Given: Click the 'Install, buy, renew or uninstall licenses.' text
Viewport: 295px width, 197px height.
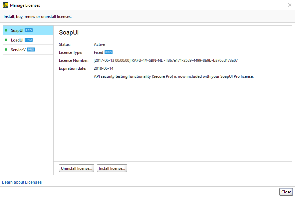Looking at the screenshot, I should click(38, 17).
